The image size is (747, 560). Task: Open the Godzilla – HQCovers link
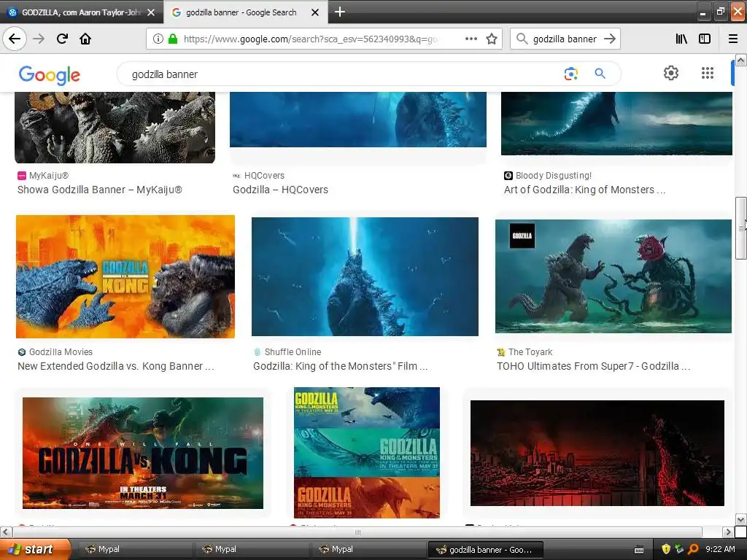(x=280, y=190)
